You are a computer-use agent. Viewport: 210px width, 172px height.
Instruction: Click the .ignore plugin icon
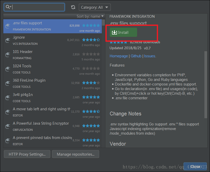[x=8, y=40]
